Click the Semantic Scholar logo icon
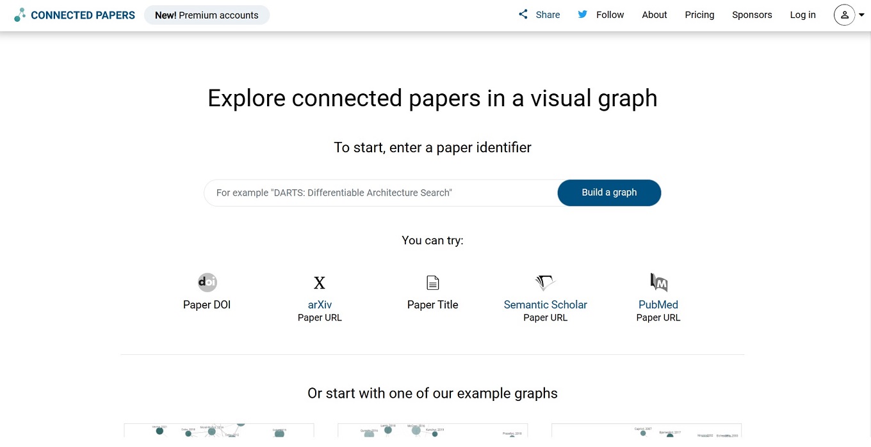Screen dimensions: 871x447 545,283
